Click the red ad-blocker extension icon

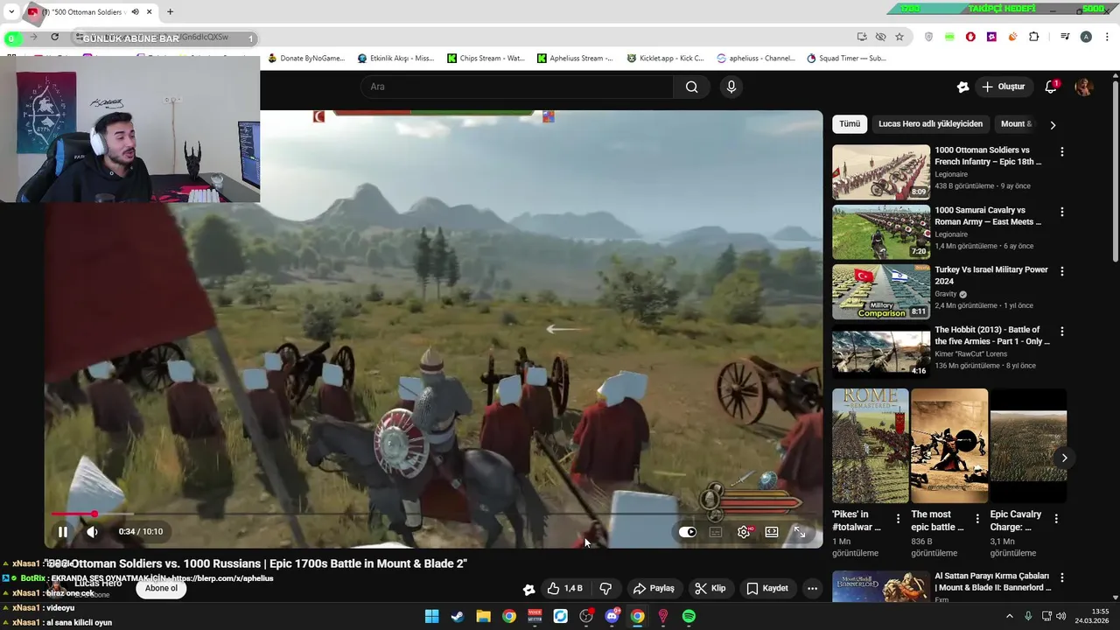click(x=970, y=37)
